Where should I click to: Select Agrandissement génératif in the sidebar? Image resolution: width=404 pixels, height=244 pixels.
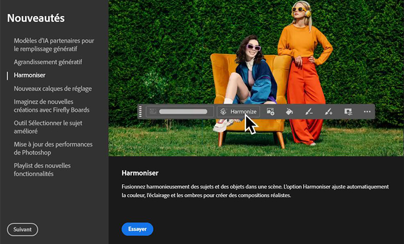click(48, 62)
